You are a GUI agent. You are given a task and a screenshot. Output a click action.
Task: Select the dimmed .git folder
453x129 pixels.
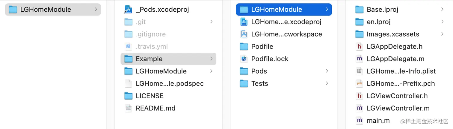pos(168,22)
